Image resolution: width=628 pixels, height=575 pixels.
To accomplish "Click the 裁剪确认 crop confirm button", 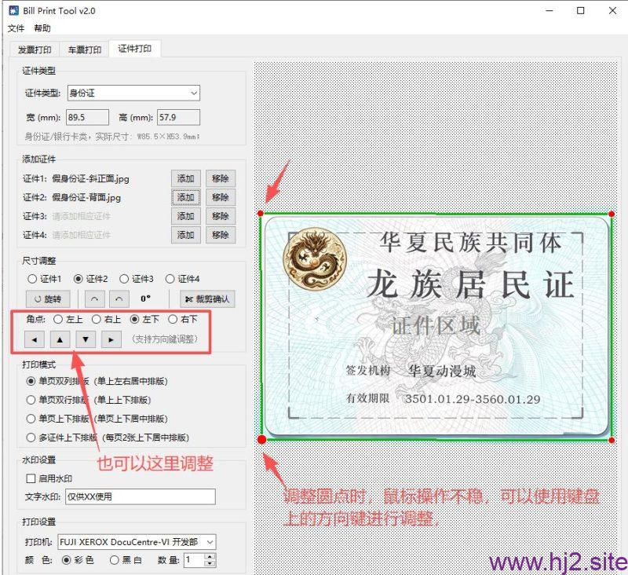I will tap(207, 299).
